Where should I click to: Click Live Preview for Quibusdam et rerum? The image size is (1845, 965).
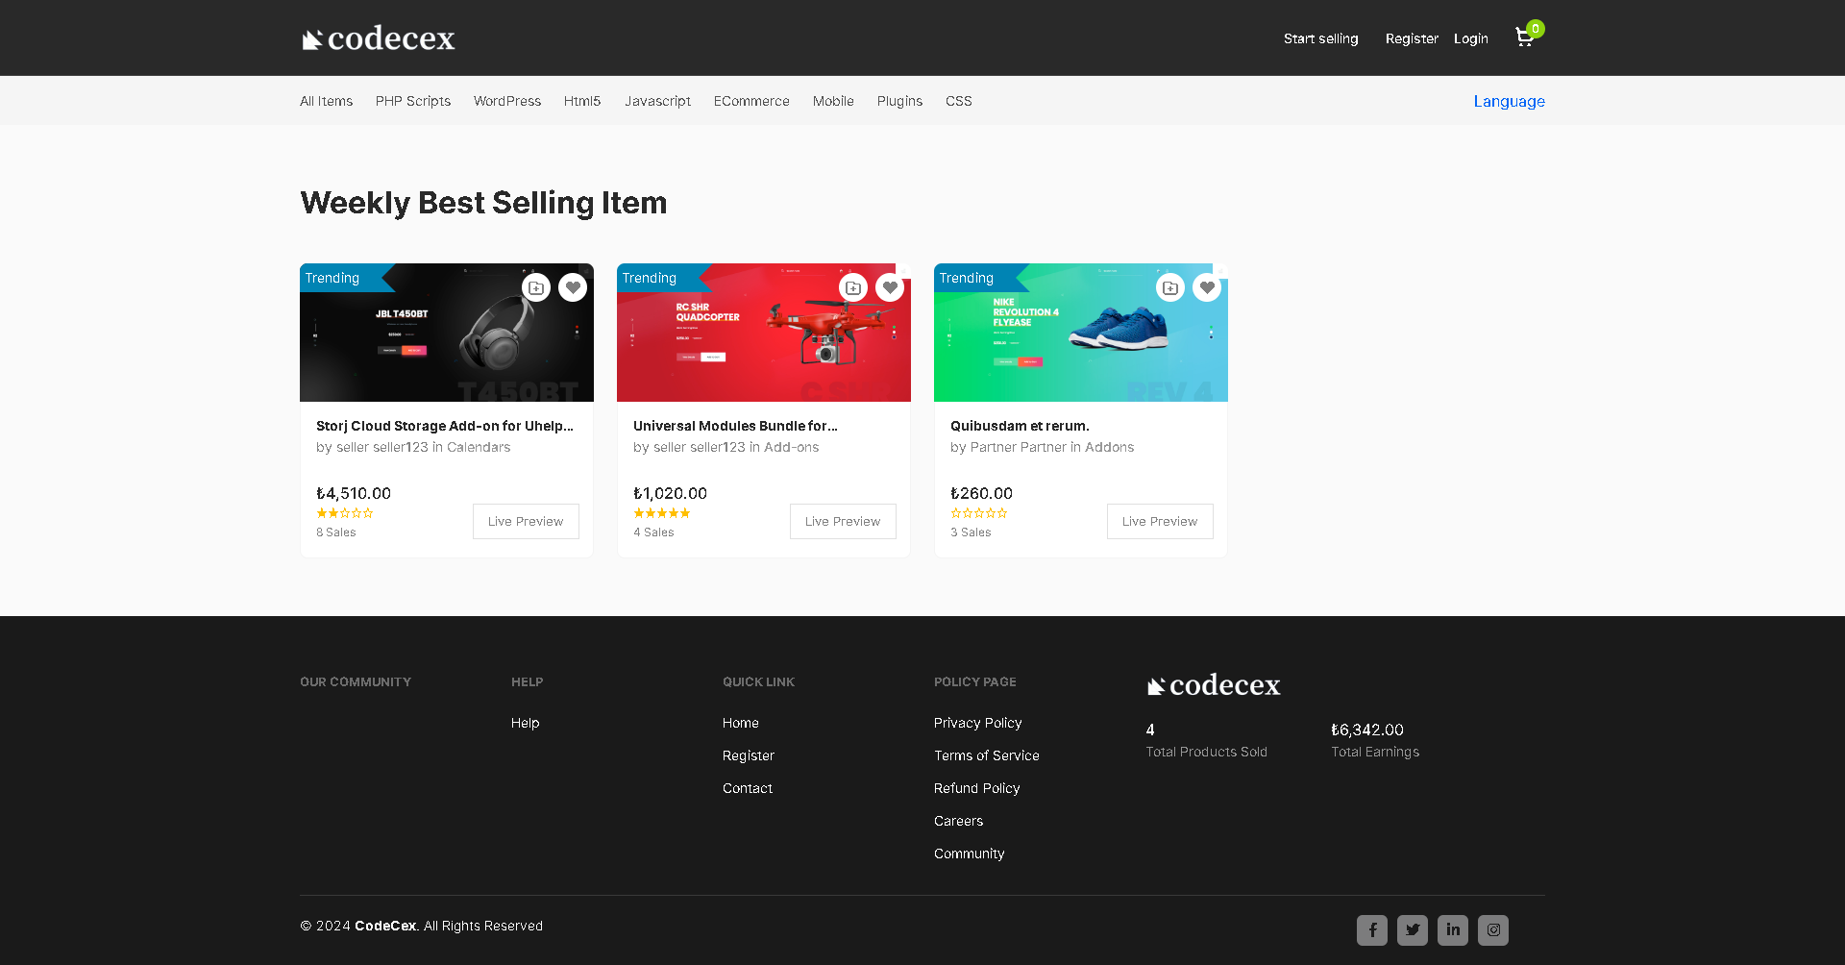[1160, 521]
